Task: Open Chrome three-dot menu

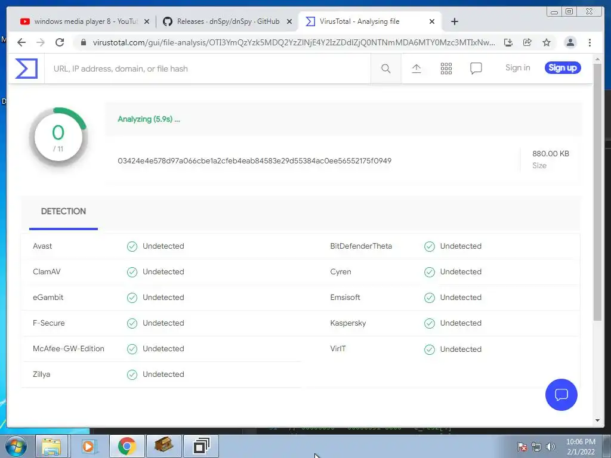Action: coord(590,42)
